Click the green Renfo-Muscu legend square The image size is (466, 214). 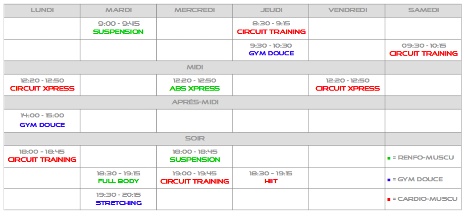pyautogui.click(x=389, y=158)
